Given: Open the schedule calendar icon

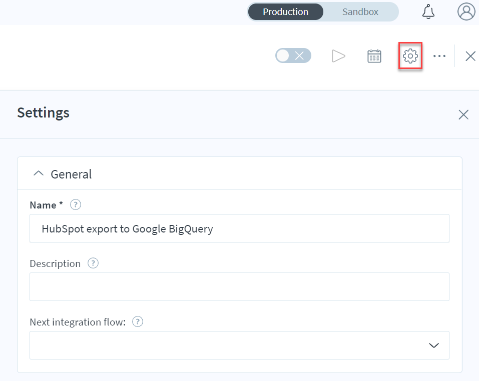Looking at the screenshot, I should [x=374, y=56].
